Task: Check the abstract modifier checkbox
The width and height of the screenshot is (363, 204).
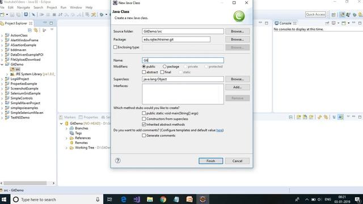Action: tap(143, 72)
